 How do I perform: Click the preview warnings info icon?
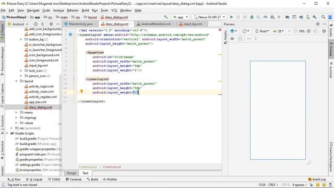[x=324, y=31]
